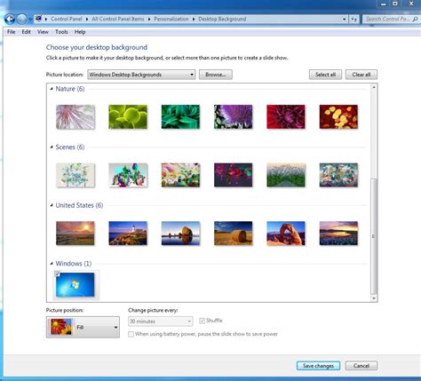The height and width of the screenshot is (381, 421).
Task: Open the Picture location dropdown
Action: coord(141,75)
